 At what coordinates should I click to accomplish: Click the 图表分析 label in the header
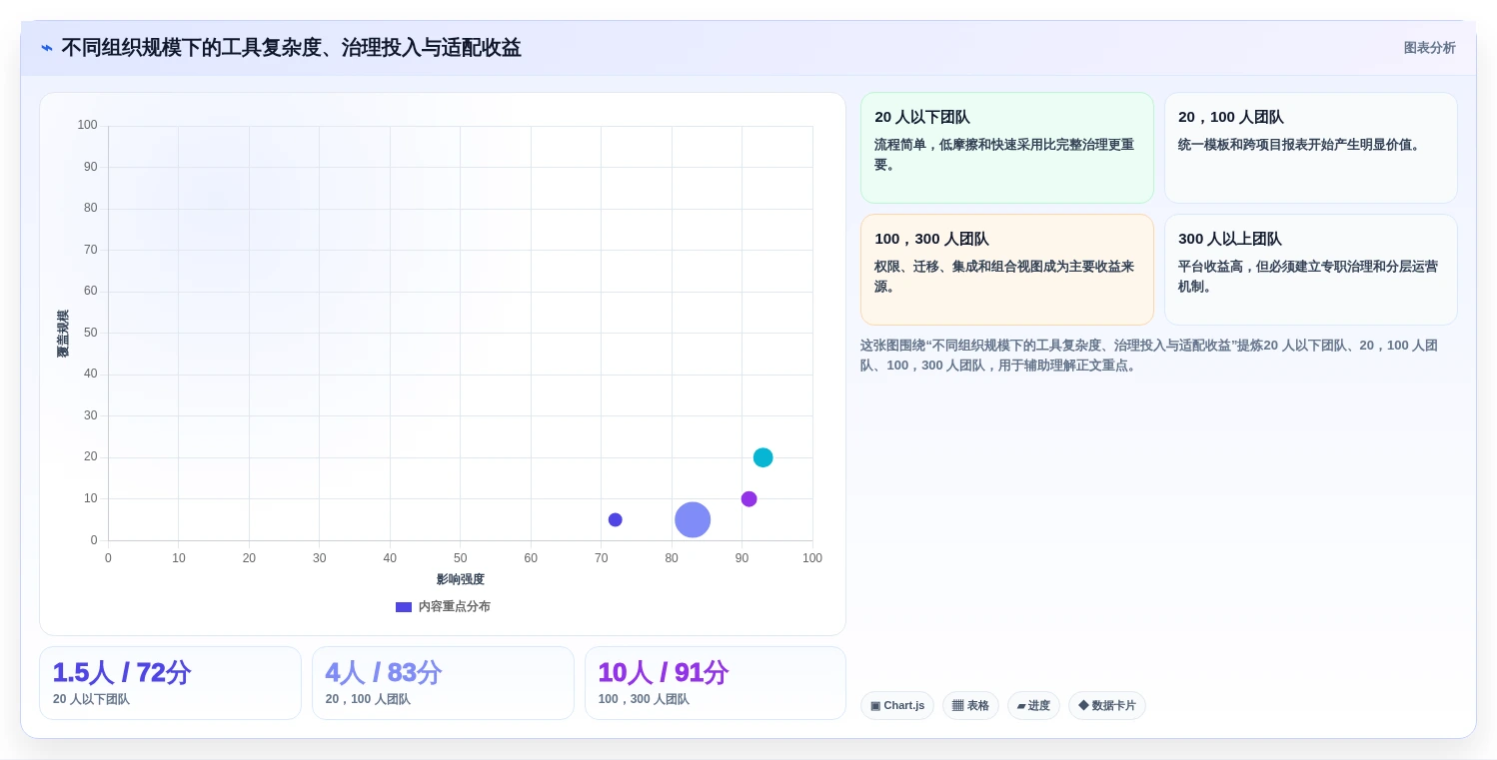[x=1429, y=48]
